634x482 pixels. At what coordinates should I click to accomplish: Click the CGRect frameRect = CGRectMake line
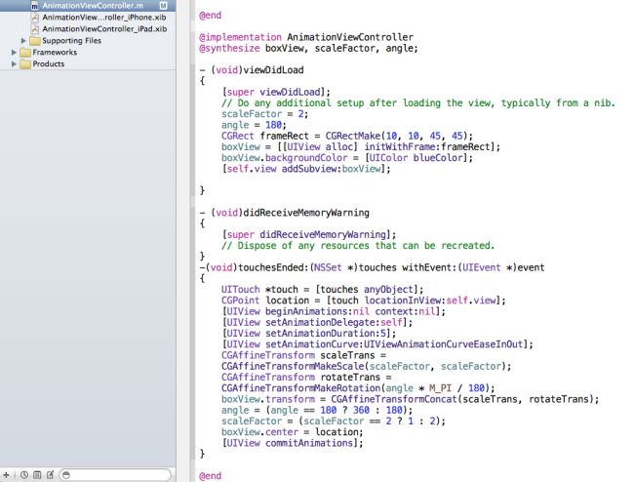[347, 136]
